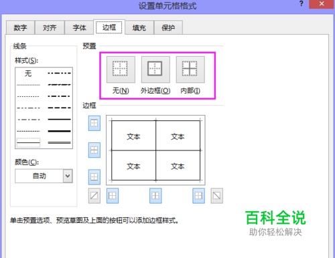The image size is (335, 258).
Task: Toggle the diagonal up border button
Action: coord(94,196)
